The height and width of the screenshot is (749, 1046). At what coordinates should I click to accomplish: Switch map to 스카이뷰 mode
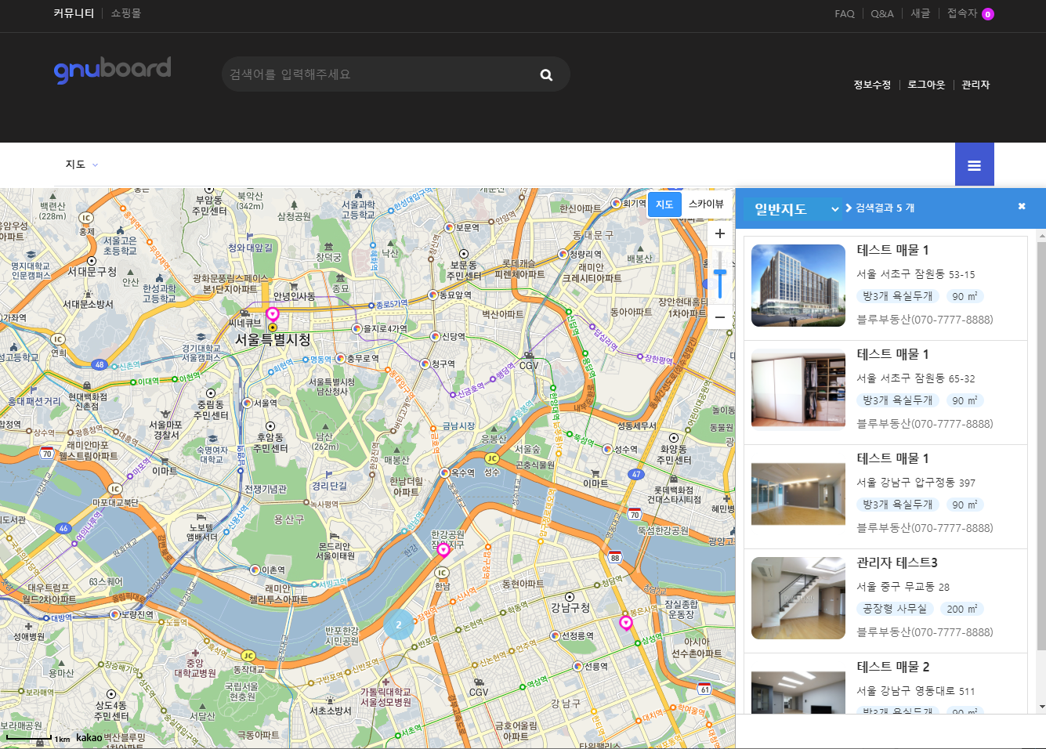point(705,204)
